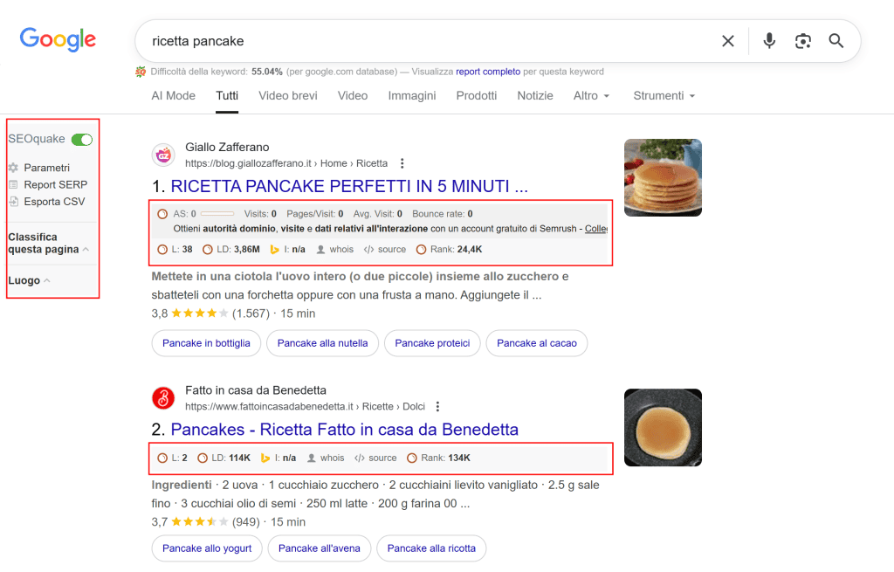Open Pancakes - Ricetta Fatto in casa result

coord(344,430)
